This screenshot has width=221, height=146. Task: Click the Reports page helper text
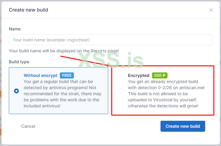[x=64, y=51]
